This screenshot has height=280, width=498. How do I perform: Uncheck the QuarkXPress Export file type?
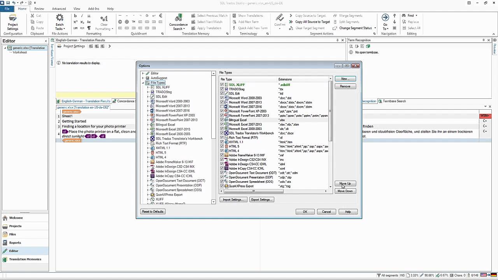(222, 186)
